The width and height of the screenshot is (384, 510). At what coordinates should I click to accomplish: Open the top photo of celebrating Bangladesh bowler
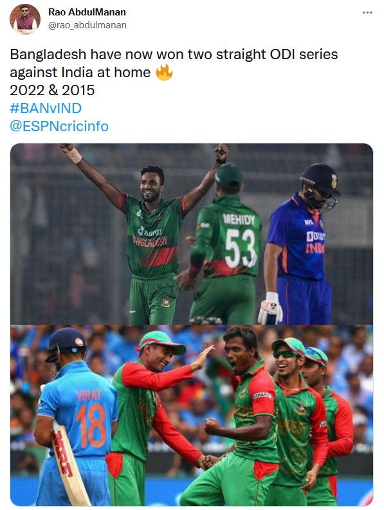click(192, 234)
